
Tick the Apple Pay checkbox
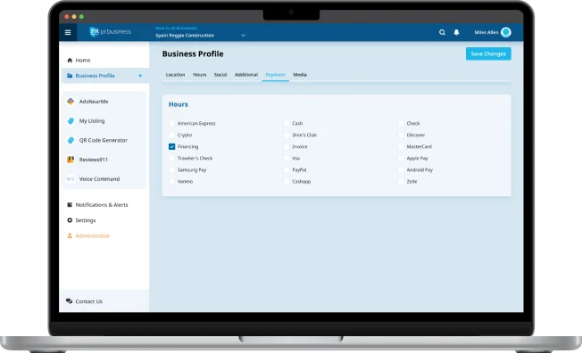coord(401,159)
